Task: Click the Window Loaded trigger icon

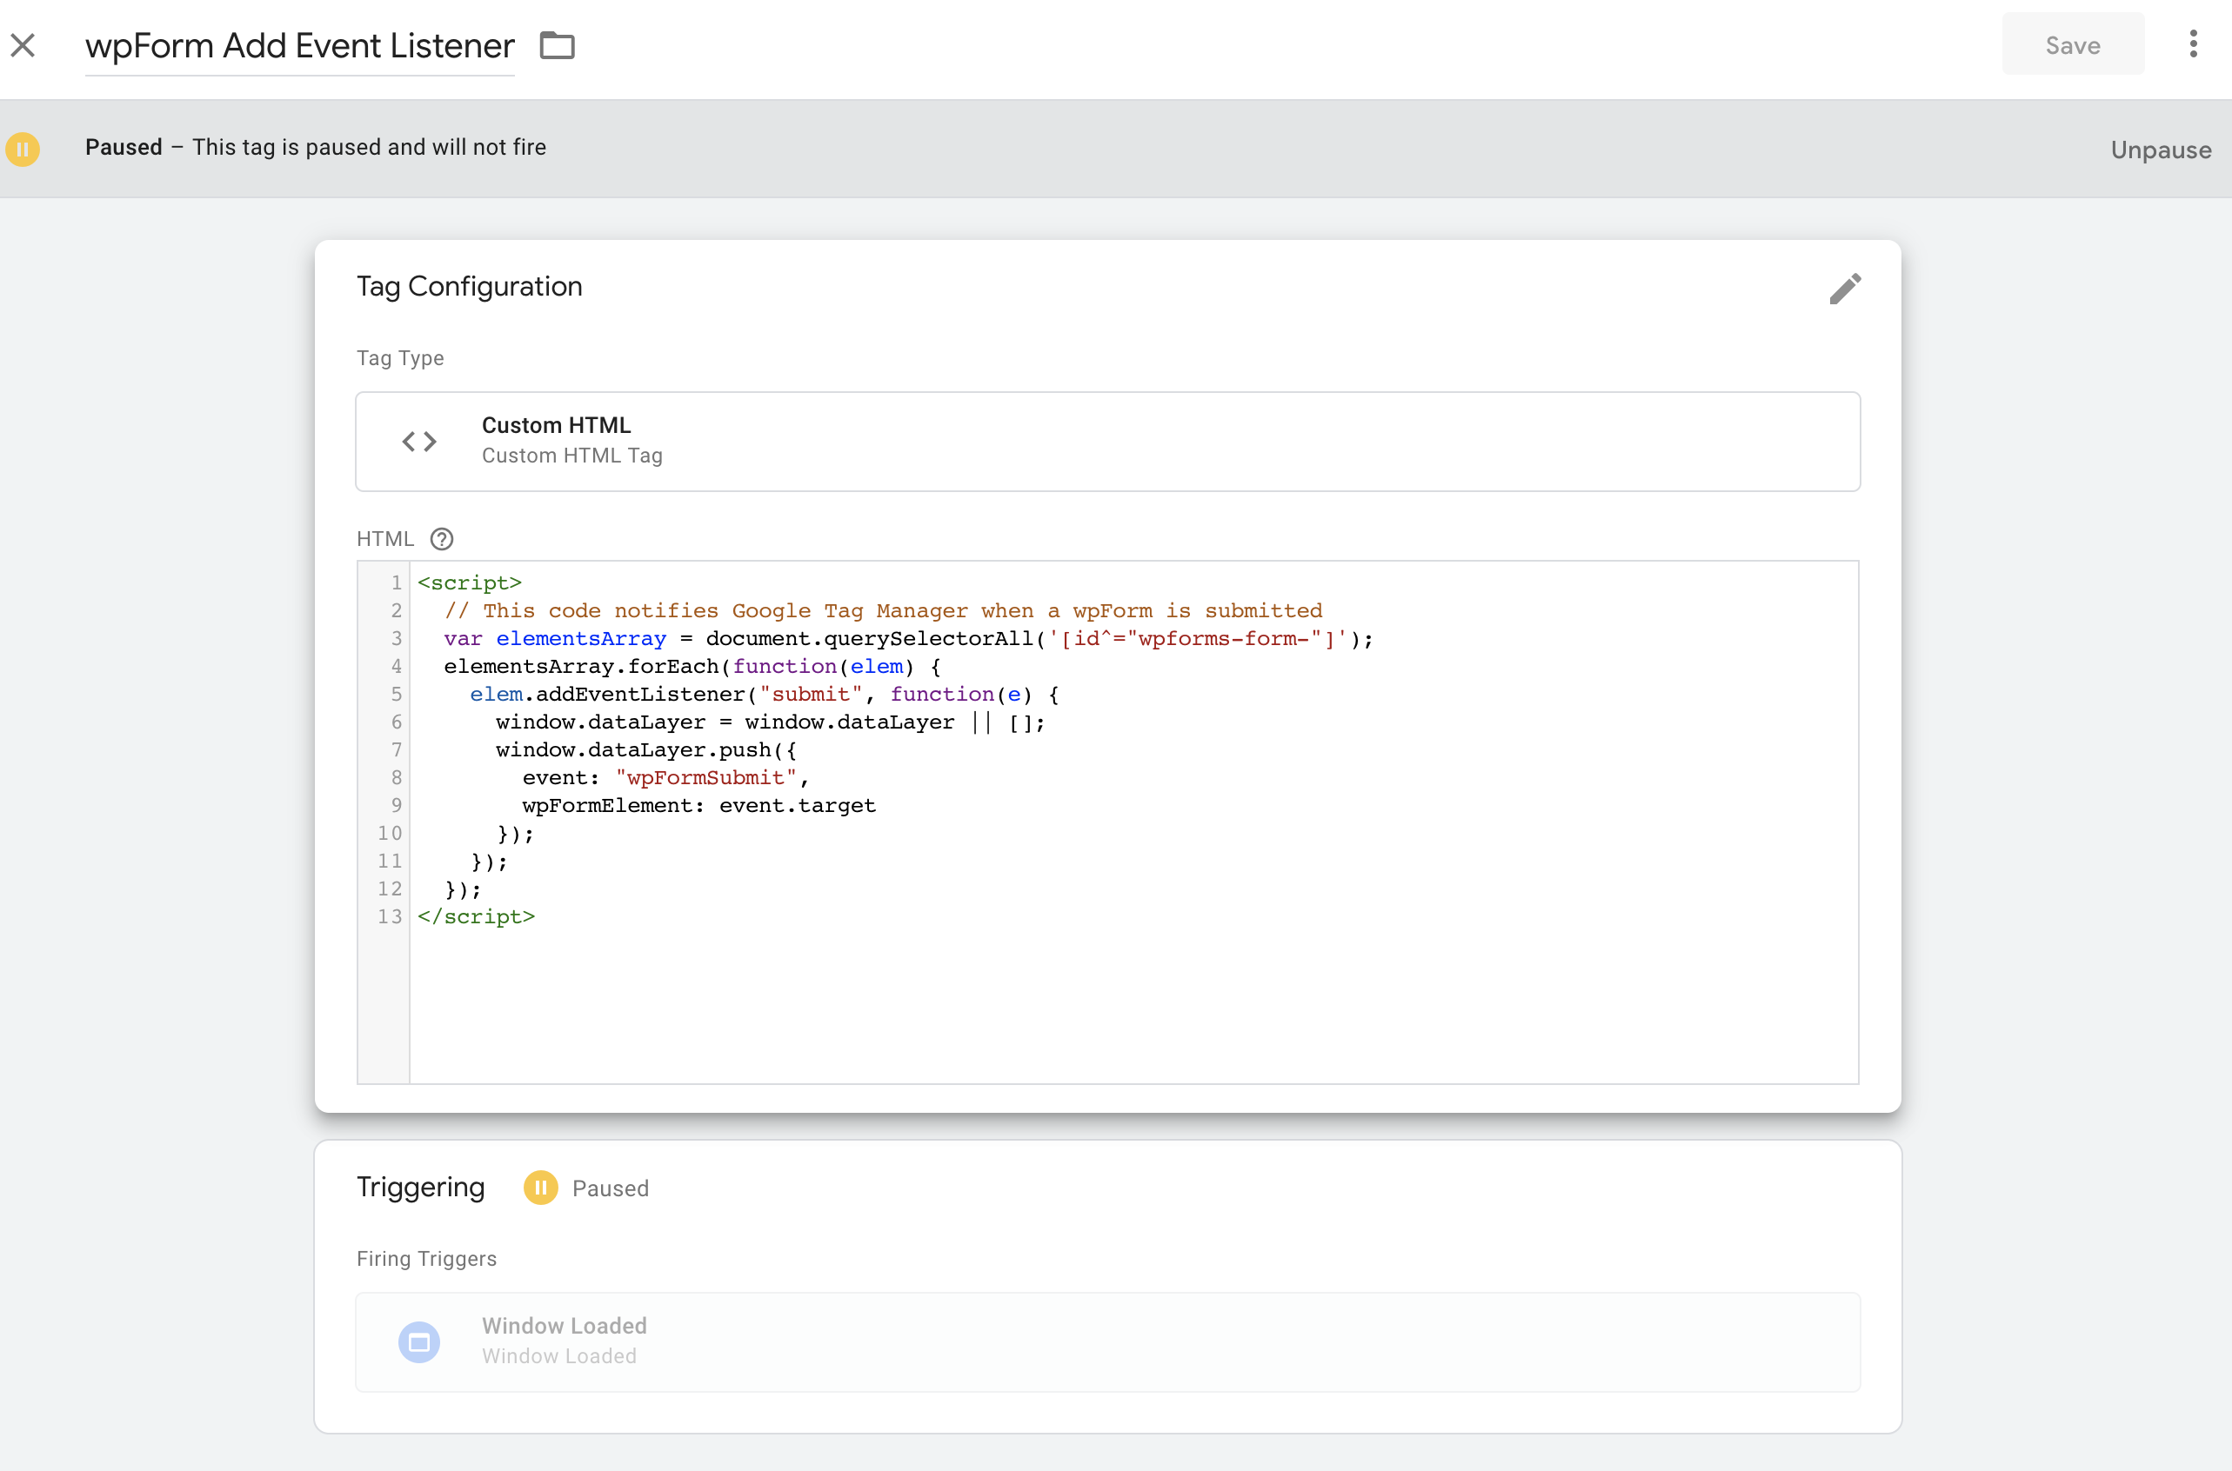Action: coord(418,1341)
